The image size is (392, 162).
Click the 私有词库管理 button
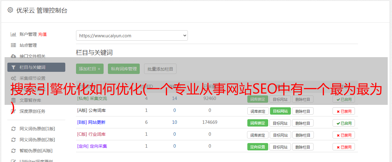[124, 69]
